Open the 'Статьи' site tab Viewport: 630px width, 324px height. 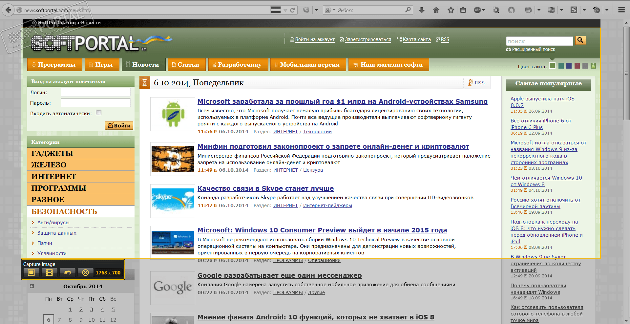click(186, 65)
